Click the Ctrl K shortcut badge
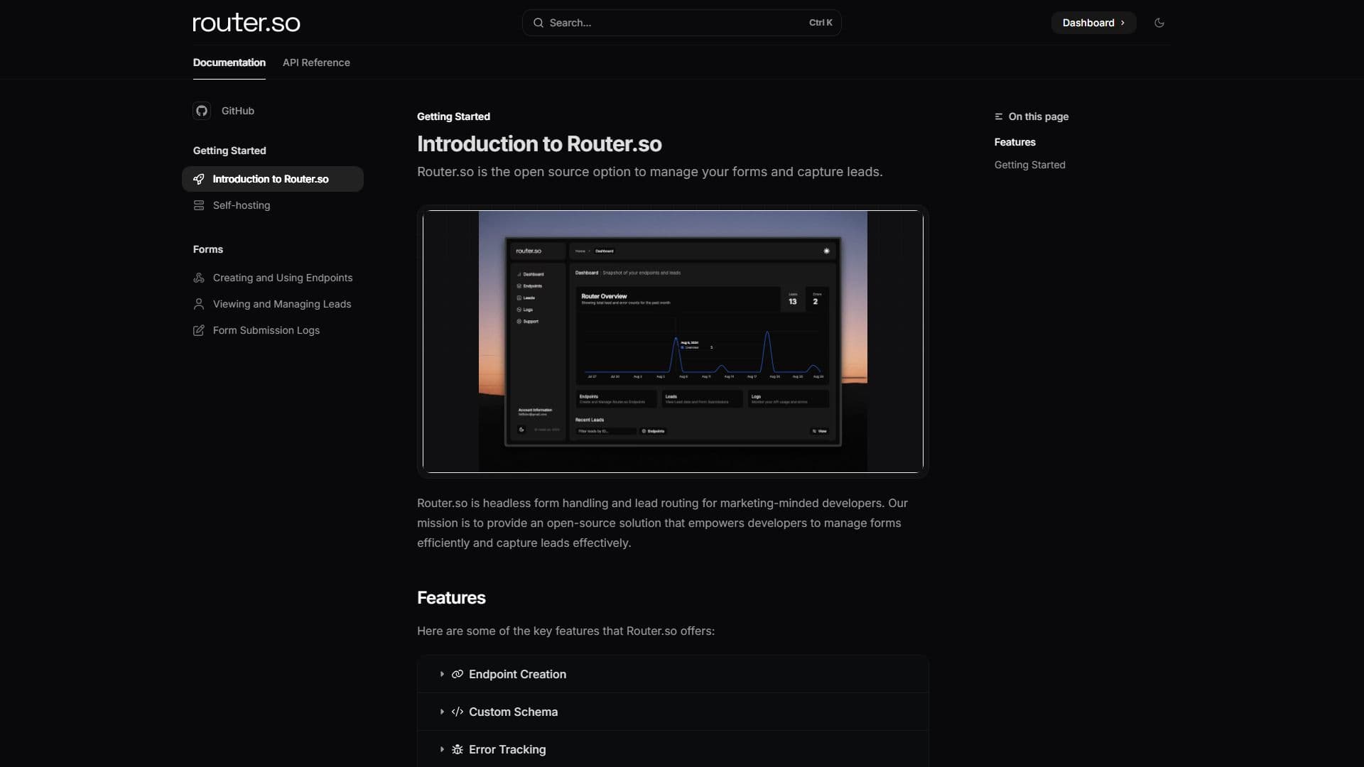Screen dimensions: 1364x767 pos(821,23)
